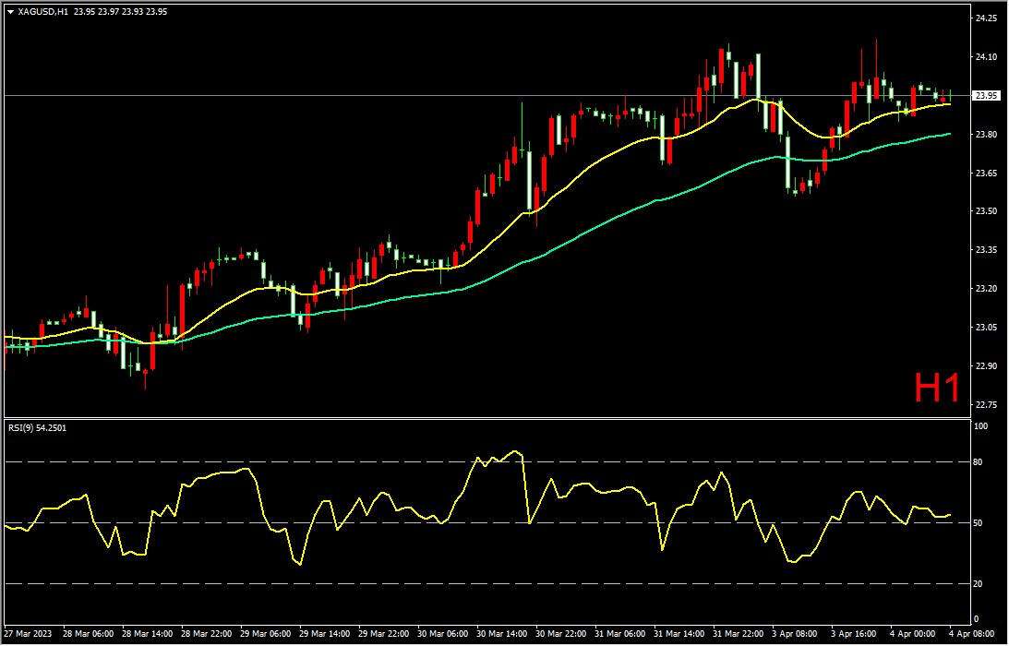Click the 23.35 price axis label
The image size is (1009, 646).
986,250
